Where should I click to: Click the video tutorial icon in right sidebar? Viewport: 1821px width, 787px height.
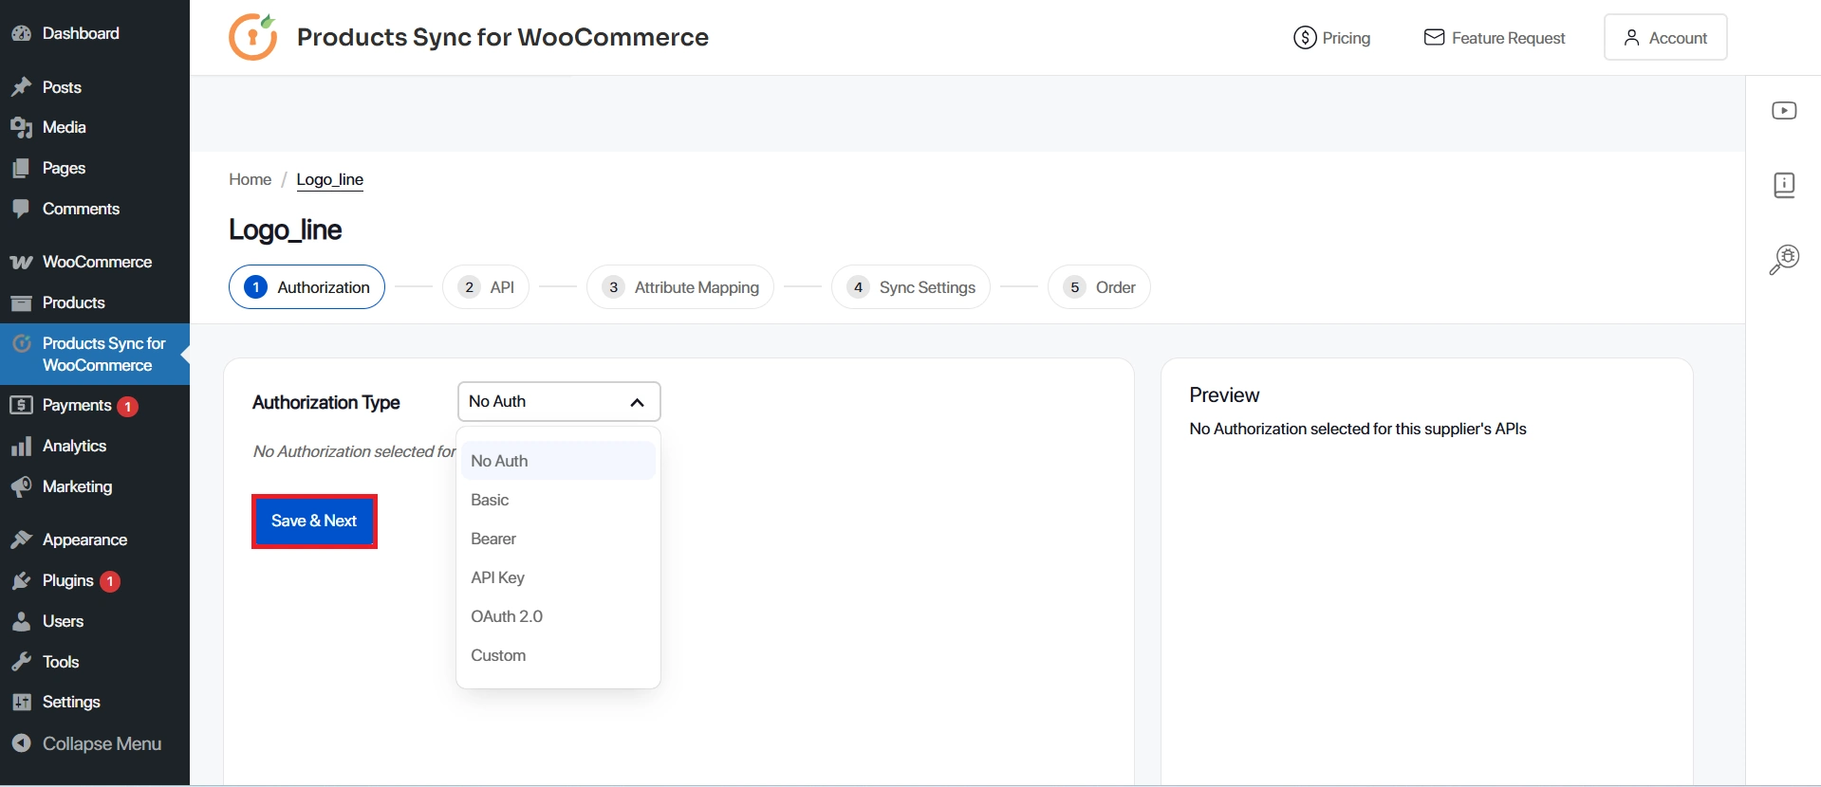pyautogui.click(x=1784, y=111)
